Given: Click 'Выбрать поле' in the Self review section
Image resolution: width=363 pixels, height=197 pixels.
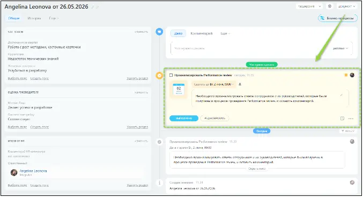Looking at the screenshot, I should pyautogui.click(x=17, y=78).
